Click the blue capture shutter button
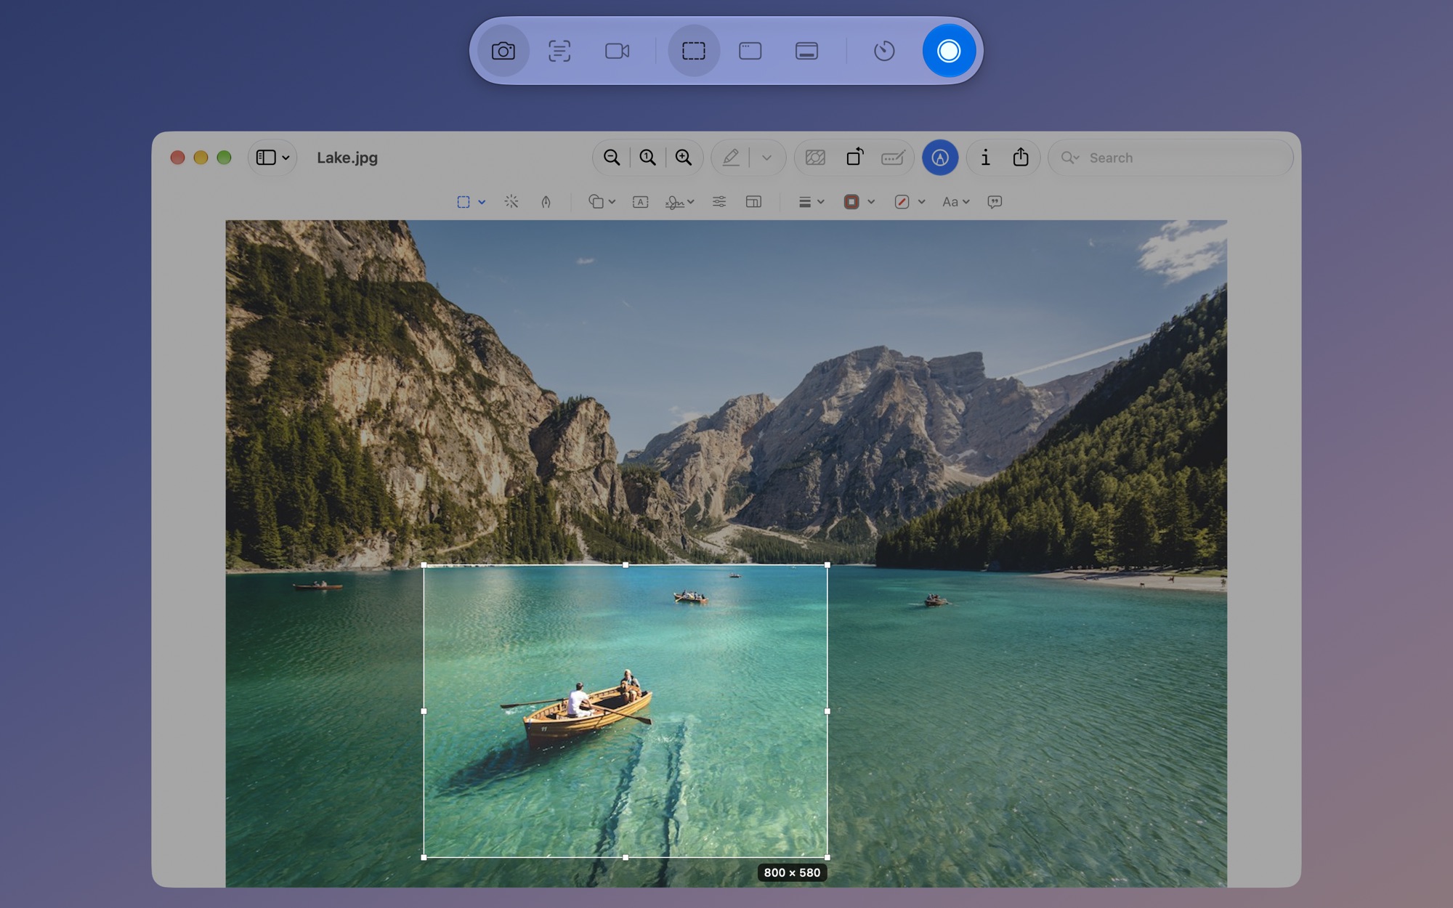Viewport: 1453px width, 908px height. click(x=949, y=51)
